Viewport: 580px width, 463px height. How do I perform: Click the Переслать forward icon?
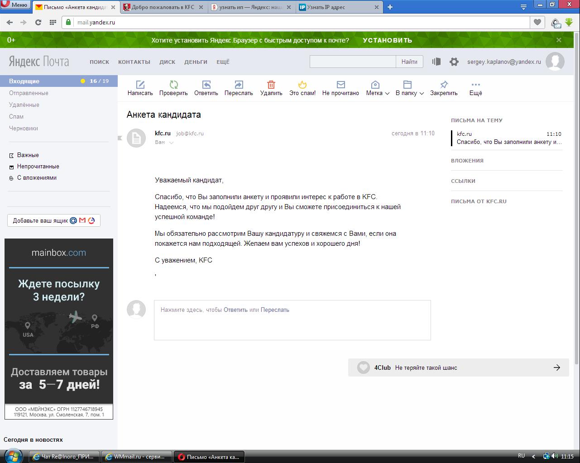click(239, 85)
